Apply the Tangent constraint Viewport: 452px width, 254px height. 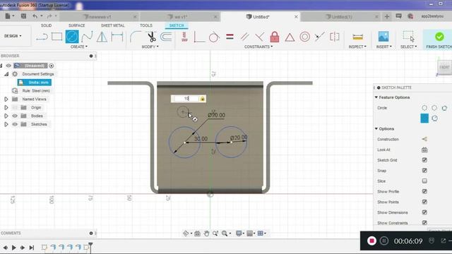[x=214, y=37]
